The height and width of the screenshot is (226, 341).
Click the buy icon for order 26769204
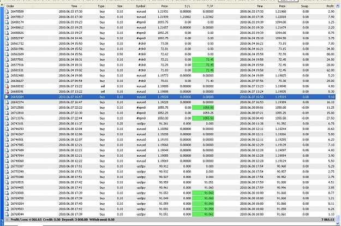pyautogui.click(x=7, y=204)
